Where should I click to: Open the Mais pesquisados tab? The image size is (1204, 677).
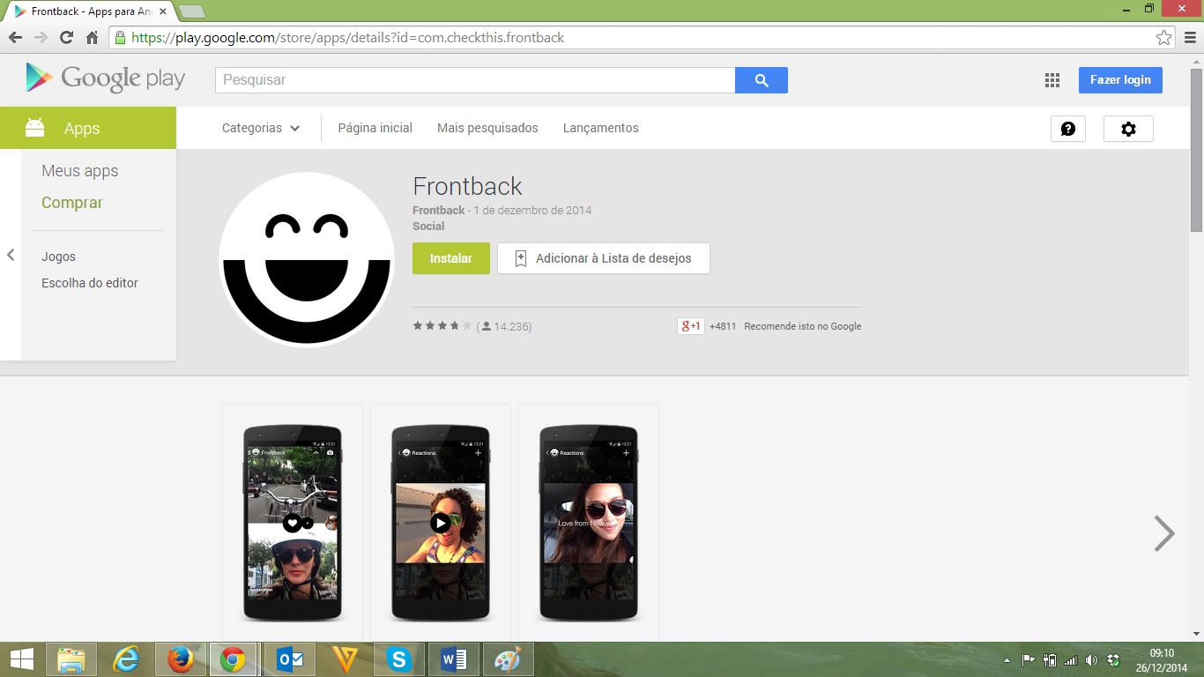click(487, 128)
